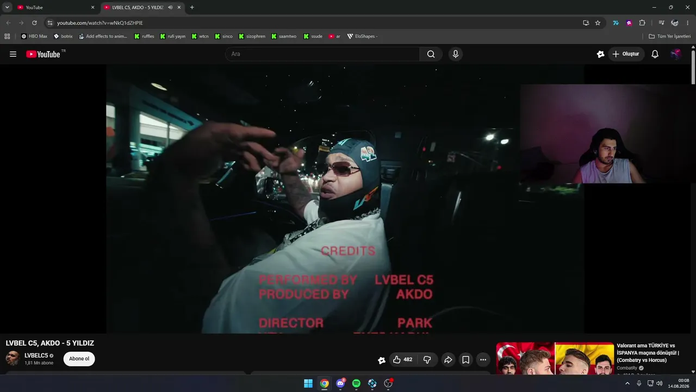
Task: Open the YouTube account avatar menu
Action: coord(675,54)
